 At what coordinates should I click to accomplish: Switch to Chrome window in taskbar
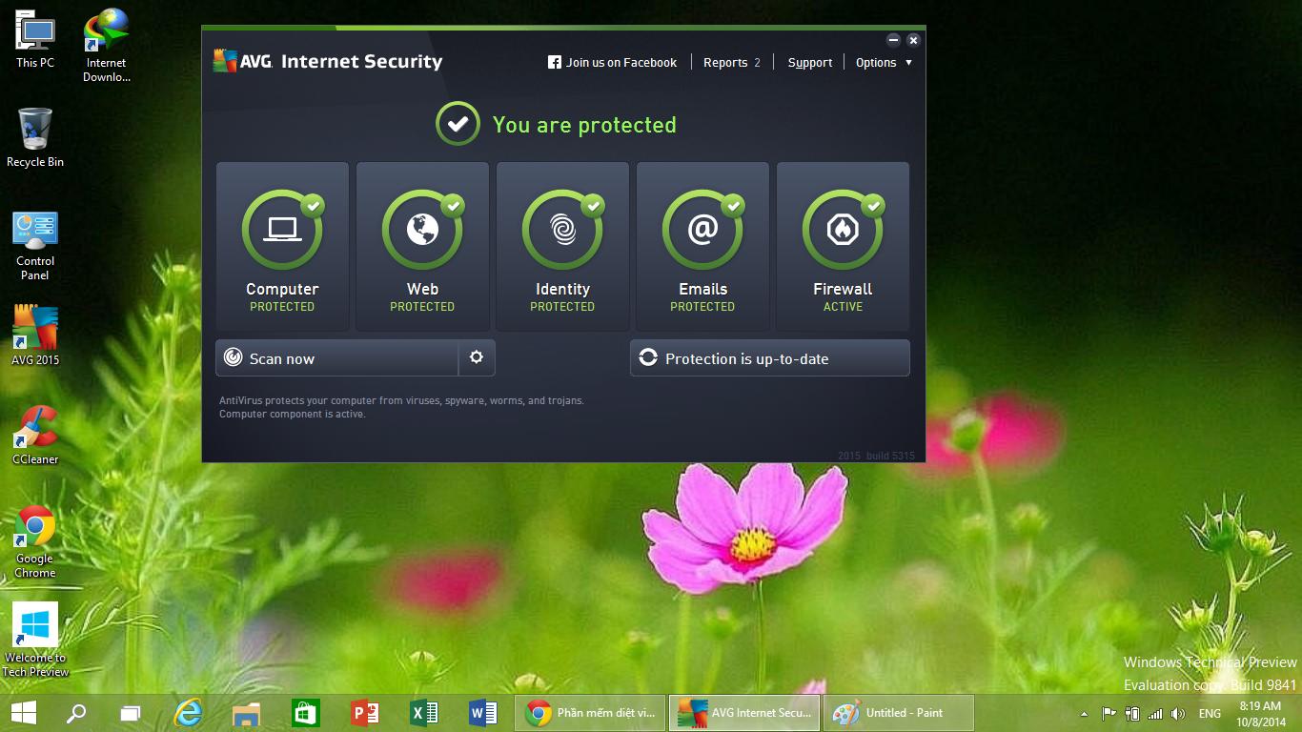tap(590, 713)
